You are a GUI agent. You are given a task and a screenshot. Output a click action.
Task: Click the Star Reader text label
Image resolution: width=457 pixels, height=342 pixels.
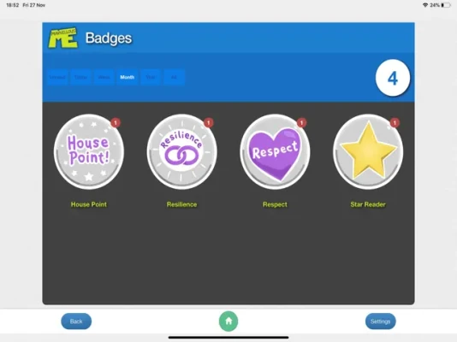tap(368, 204)
